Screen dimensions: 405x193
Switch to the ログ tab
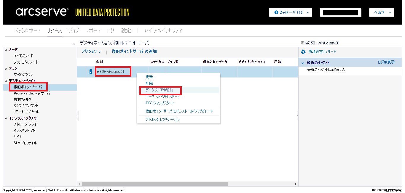coord(111,30)
